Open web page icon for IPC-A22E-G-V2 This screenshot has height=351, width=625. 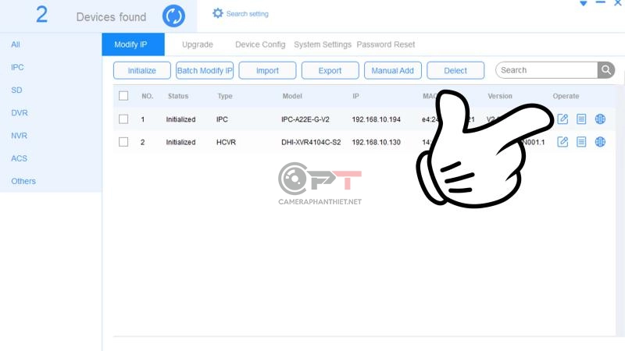coord(600,119)
